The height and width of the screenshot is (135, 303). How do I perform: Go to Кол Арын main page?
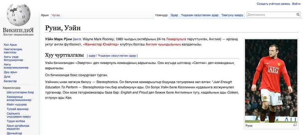(x=10, y=45)
